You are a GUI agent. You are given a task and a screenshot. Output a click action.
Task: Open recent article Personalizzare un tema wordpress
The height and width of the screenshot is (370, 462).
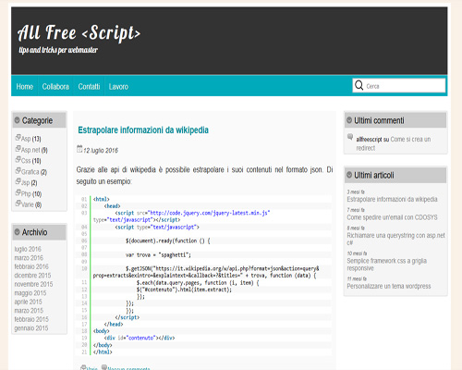click(389, 286)
